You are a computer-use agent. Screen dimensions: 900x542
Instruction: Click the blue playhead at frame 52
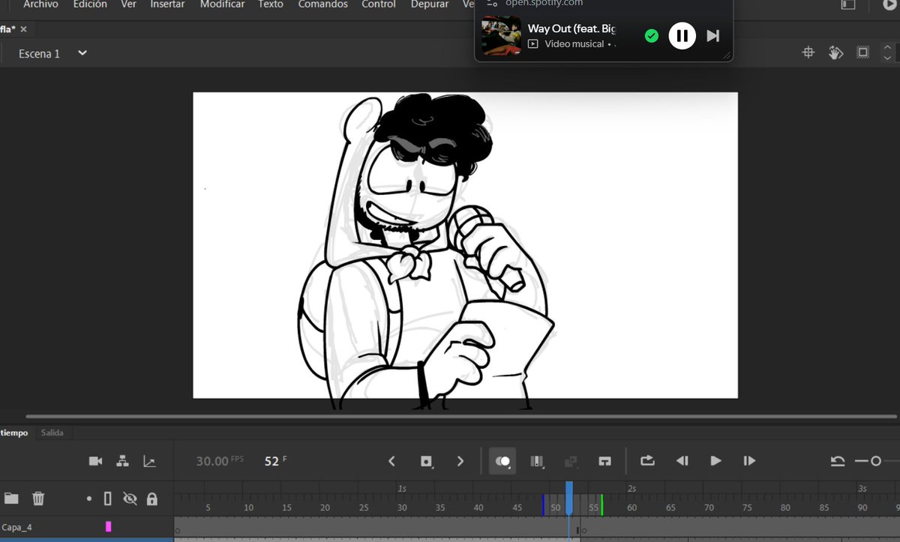pyautogui.click(x=569, y=499)
